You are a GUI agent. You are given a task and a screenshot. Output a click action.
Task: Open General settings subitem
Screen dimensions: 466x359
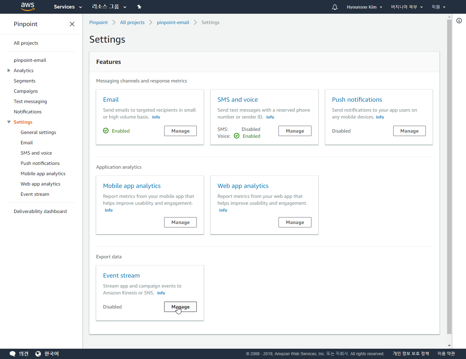point(38,132)
